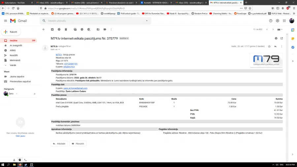
Task: Click zanis.at.home@gmail.com link
Action: [75, 88]
